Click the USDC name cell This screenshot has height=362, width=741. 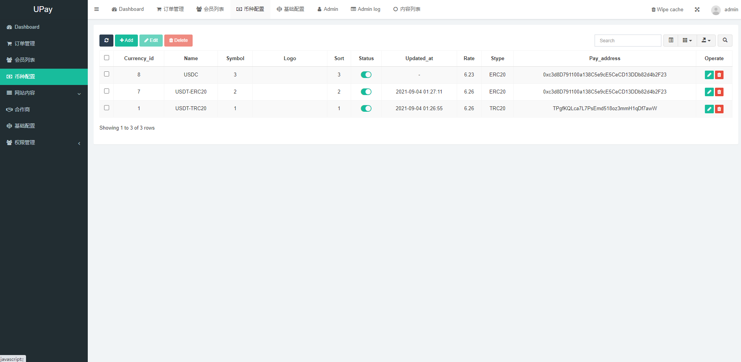click(191, 75)
